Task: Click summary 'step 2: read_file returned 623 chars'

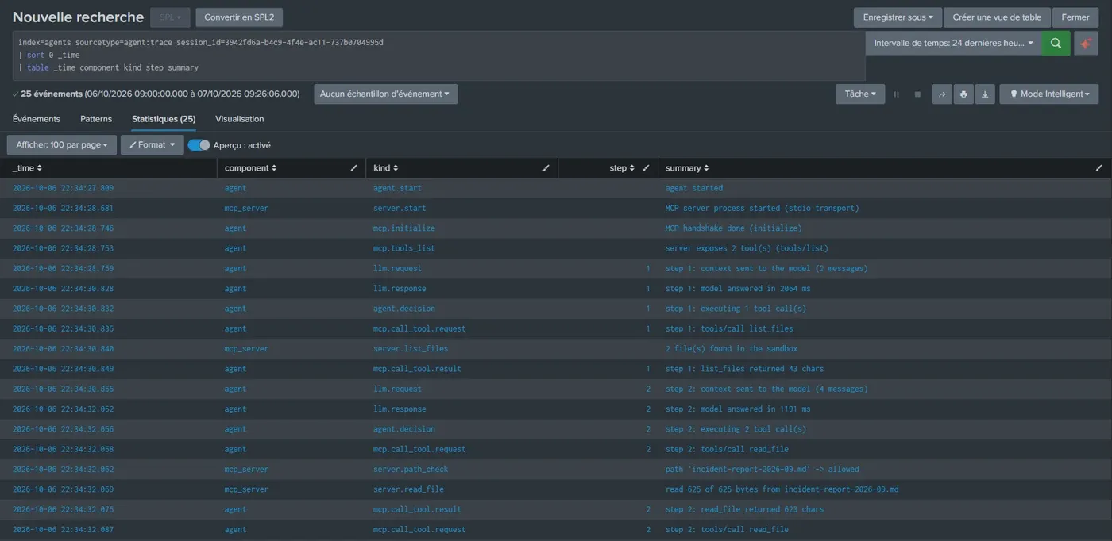Action: coord(744,510)
